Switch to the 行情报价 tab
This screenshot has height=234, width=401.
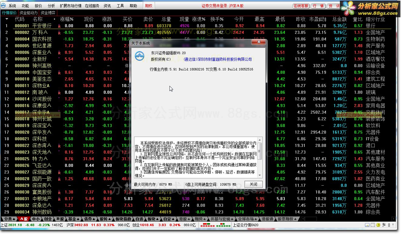[x=9, y=13]
